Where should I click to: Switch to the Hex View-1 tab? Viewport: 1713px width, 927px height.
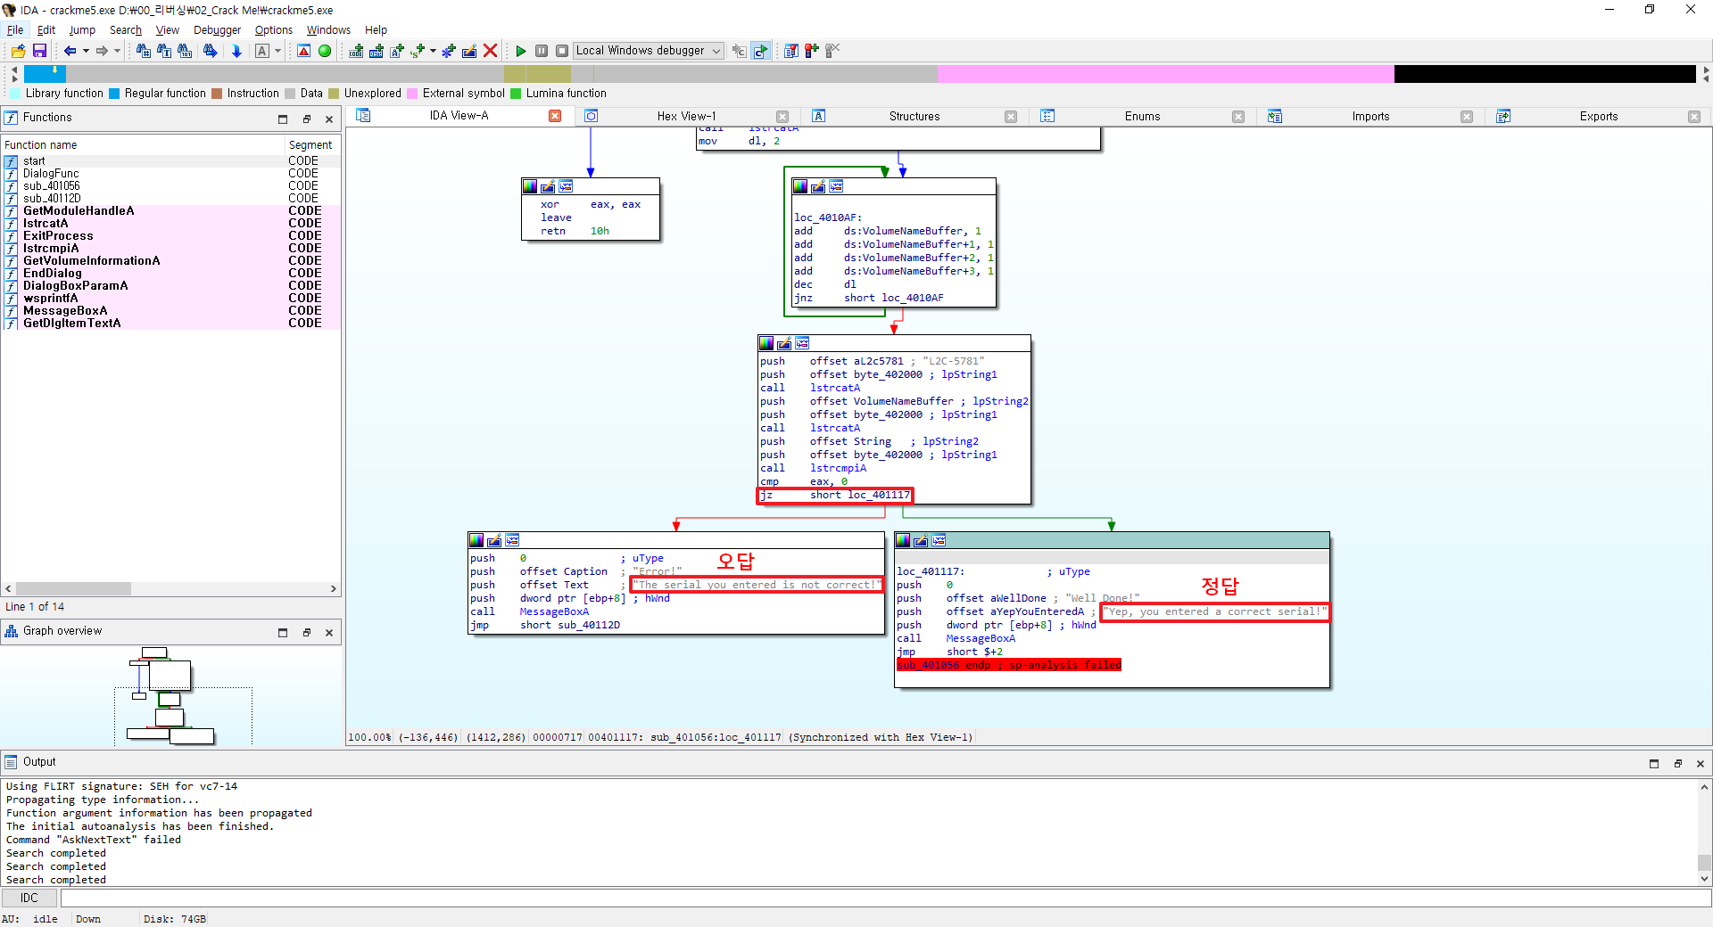coord(686,116)
